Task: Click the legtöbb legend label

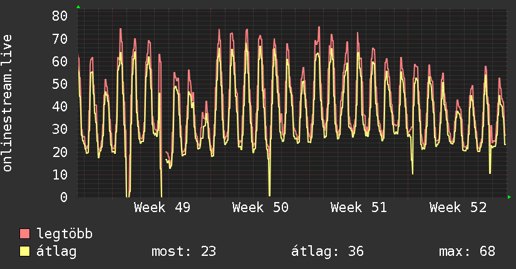Action: pos(64,233)
